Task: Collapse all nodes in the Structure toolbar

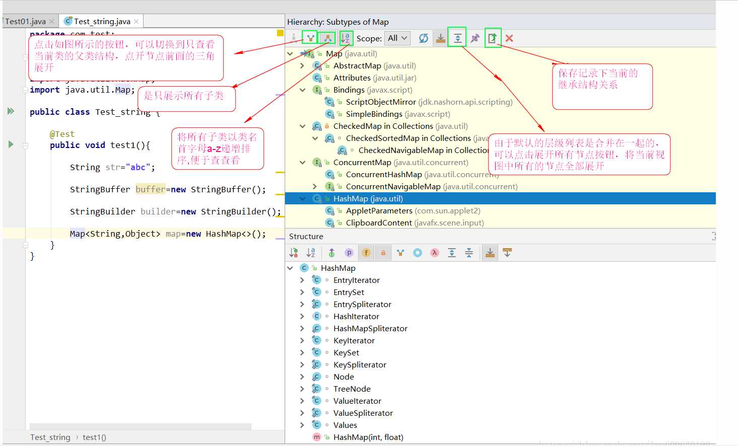Action: [x=469, y=253]
